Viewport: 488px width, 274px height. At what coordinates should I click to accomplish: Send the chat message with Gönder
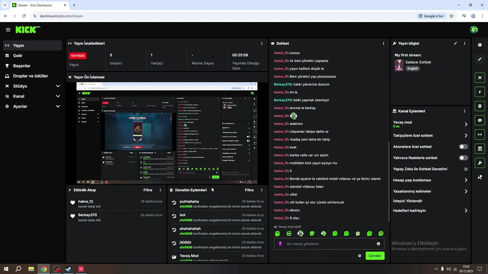point(375,256)
